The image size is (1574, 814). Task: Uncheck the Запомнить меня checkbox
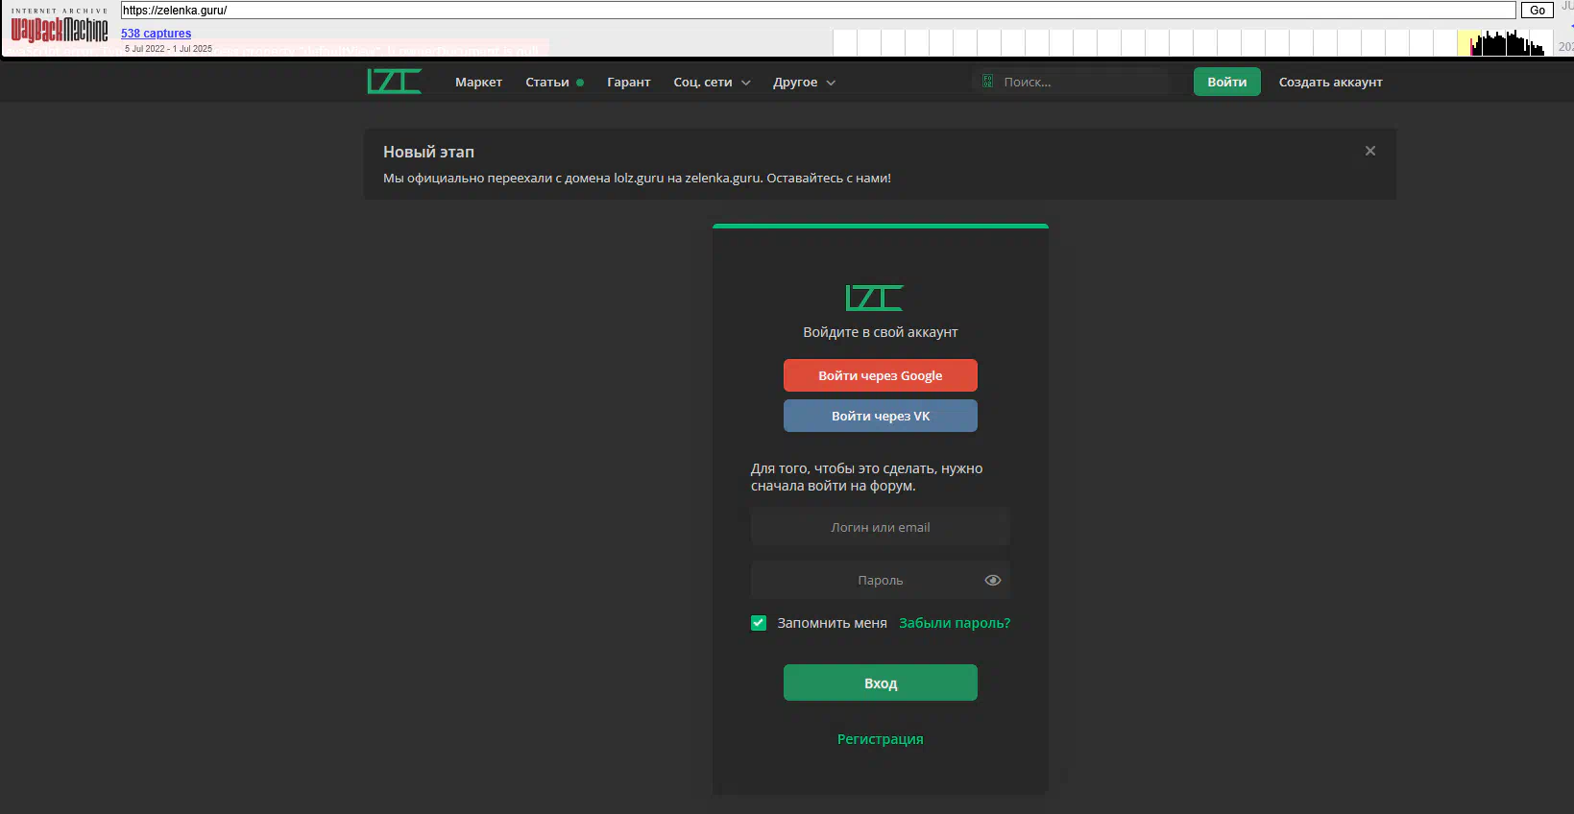click(x=759, y=623)
